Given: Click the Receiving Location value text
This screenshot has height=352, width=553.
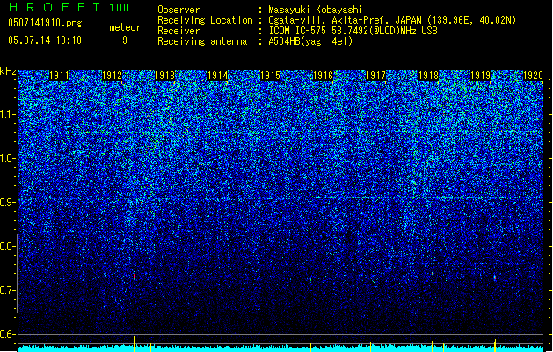Looking at the screenshot, I should [x=392, y=20].
